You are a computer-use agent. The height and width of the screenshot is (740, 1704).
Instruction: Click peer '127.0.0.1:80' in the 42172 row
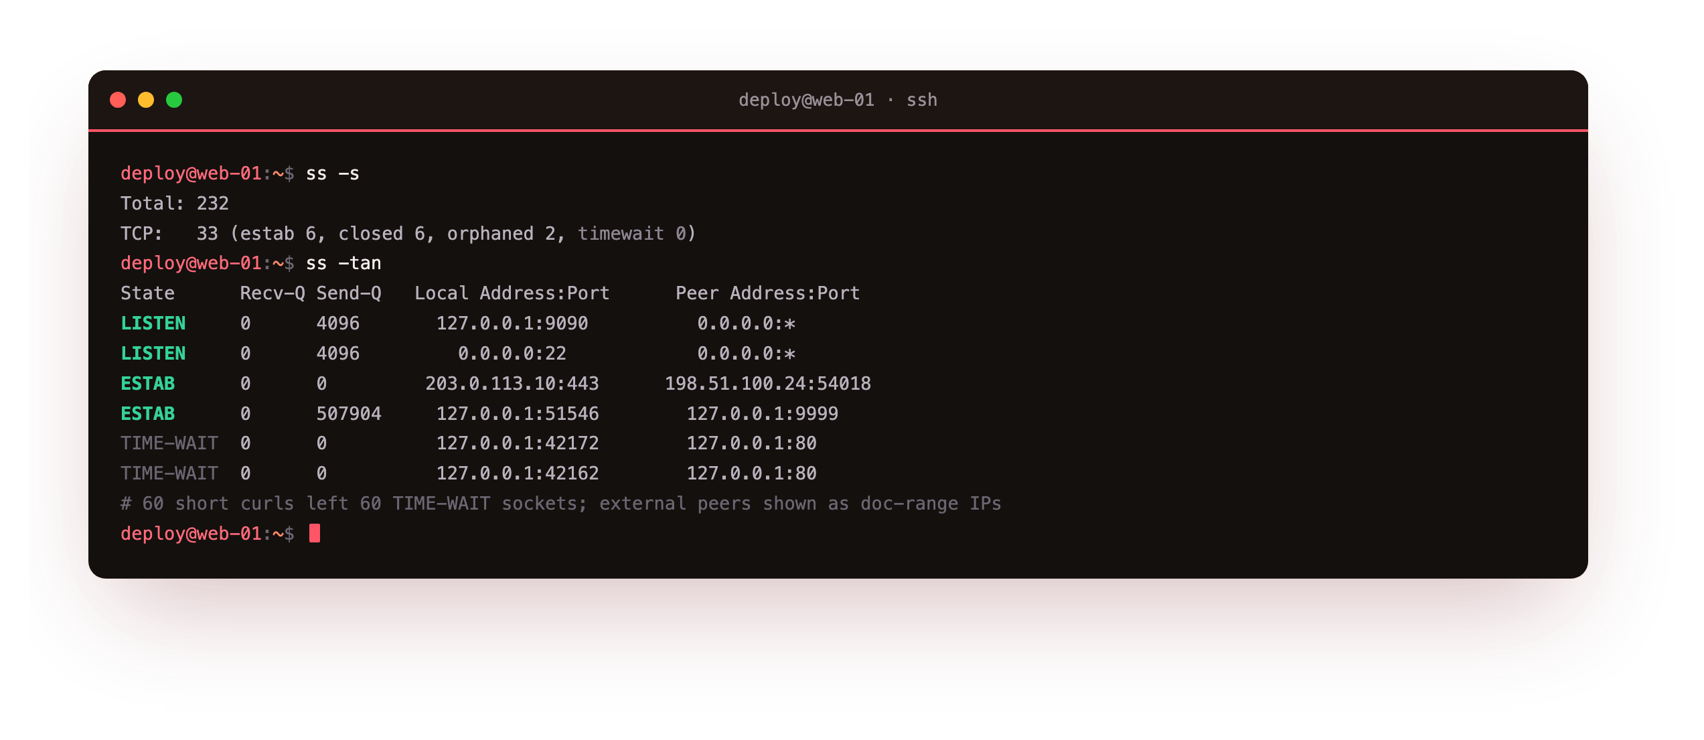(x=752, y=443)
